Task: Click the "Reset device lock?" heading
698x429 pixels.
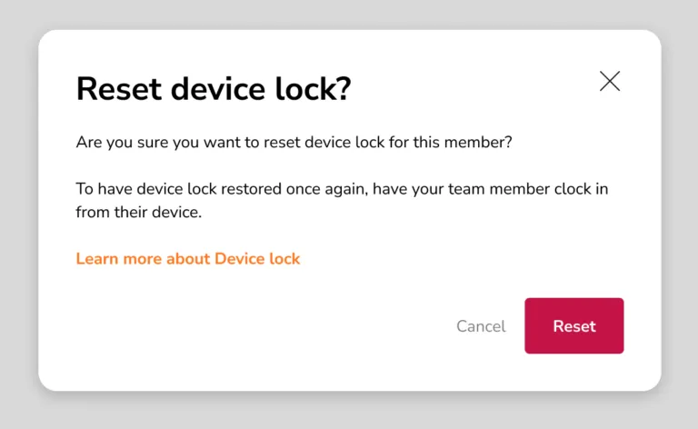Action: click(x=214, y=88)
